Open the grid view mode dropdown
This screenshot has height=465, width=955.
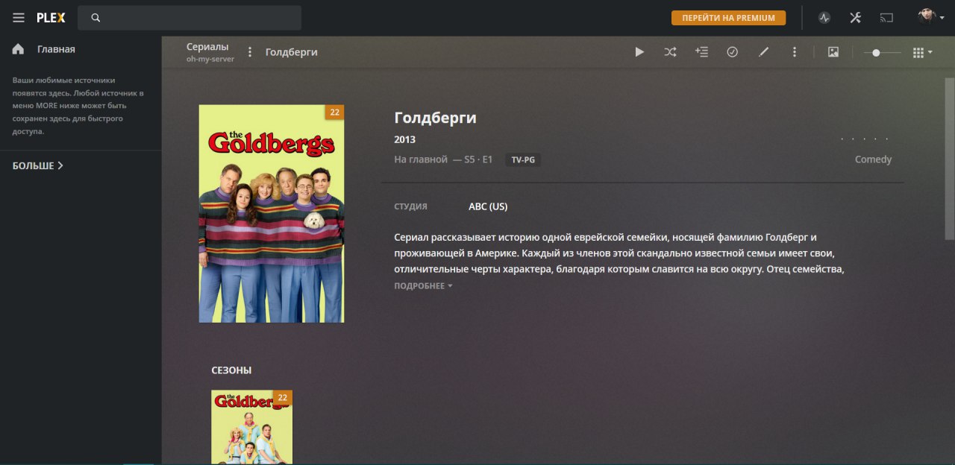(923, 53)
